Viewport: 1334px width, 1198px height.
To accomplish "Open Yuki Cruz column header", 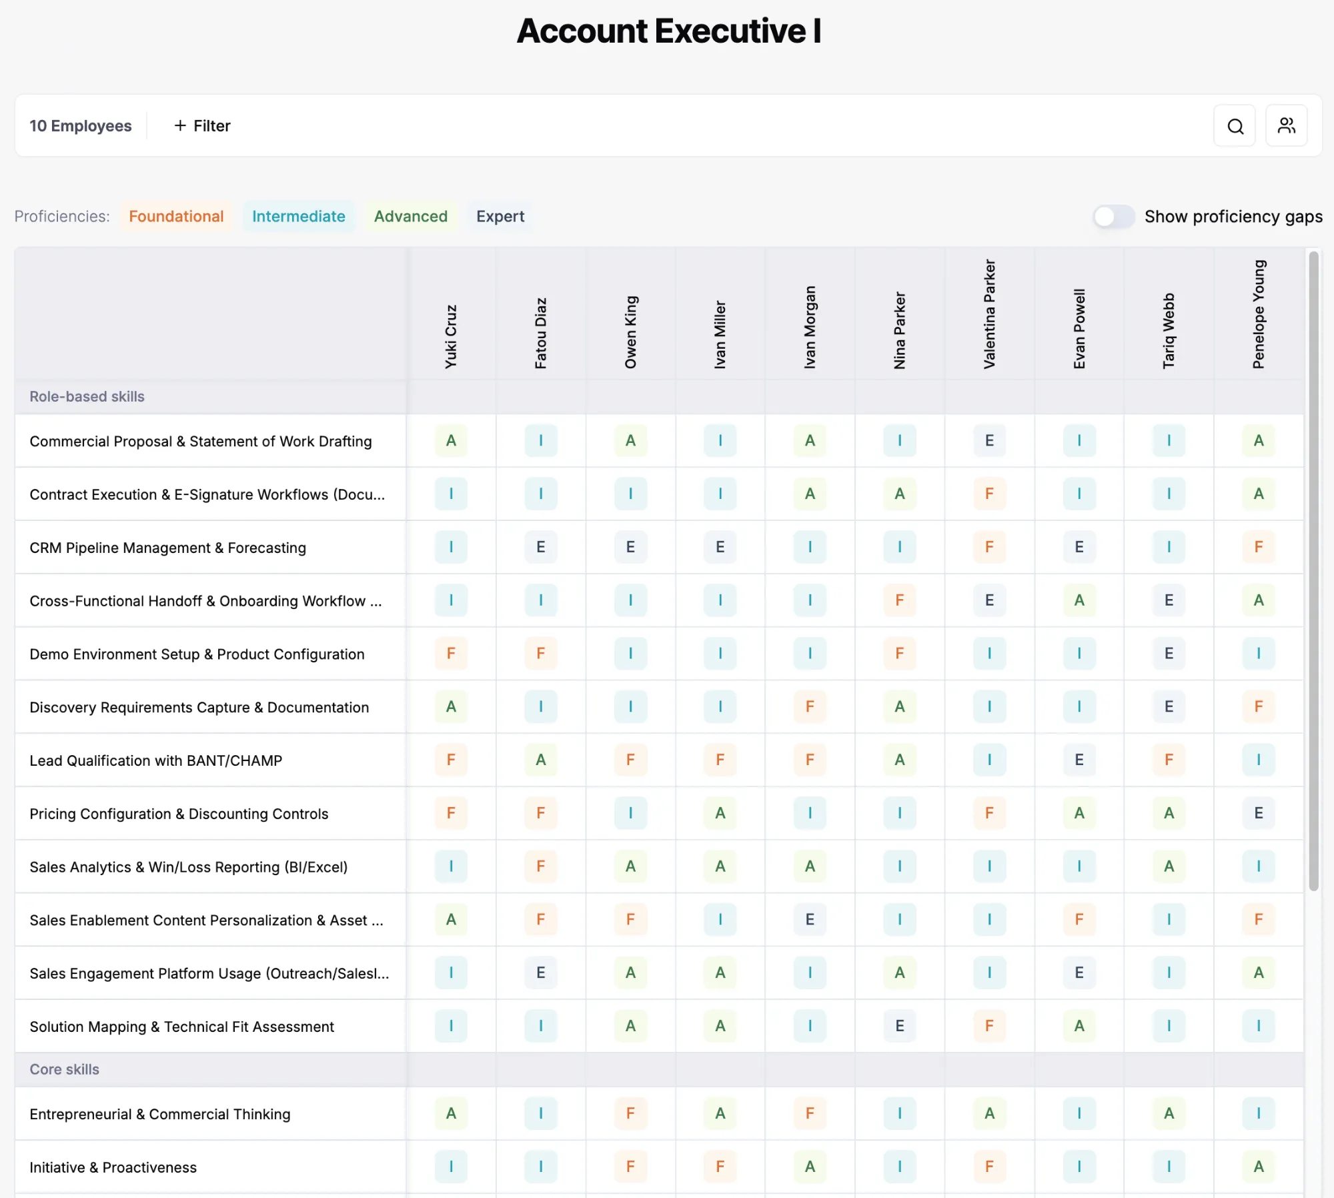I will (451, 336).
